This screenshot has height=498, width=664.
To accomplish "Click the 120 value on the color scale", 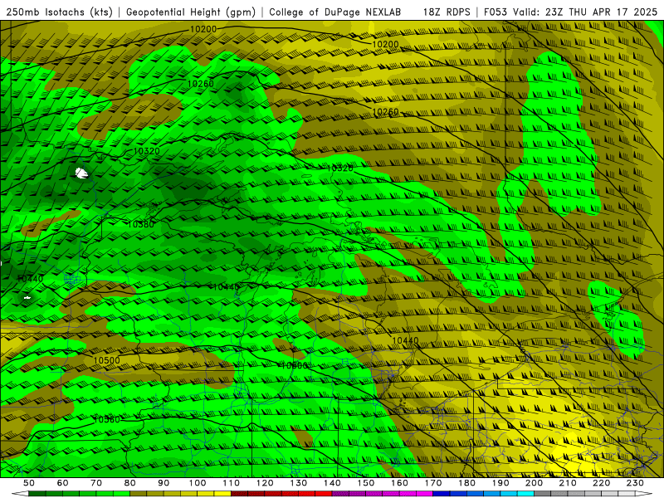I will (265, 483).
